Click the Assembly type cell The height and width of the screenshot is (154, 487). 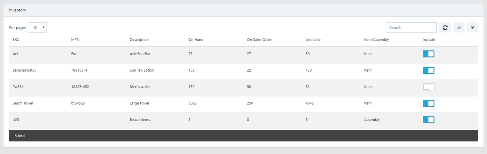[372, 120]
